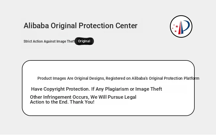
Task: Click the Strict Action Against Image Theft text
Action: pos(49,41)
